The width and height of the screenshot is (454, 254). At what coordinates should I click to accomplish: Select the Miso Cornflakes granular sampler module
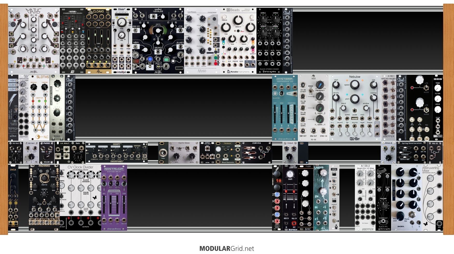(x=202, y=41)
